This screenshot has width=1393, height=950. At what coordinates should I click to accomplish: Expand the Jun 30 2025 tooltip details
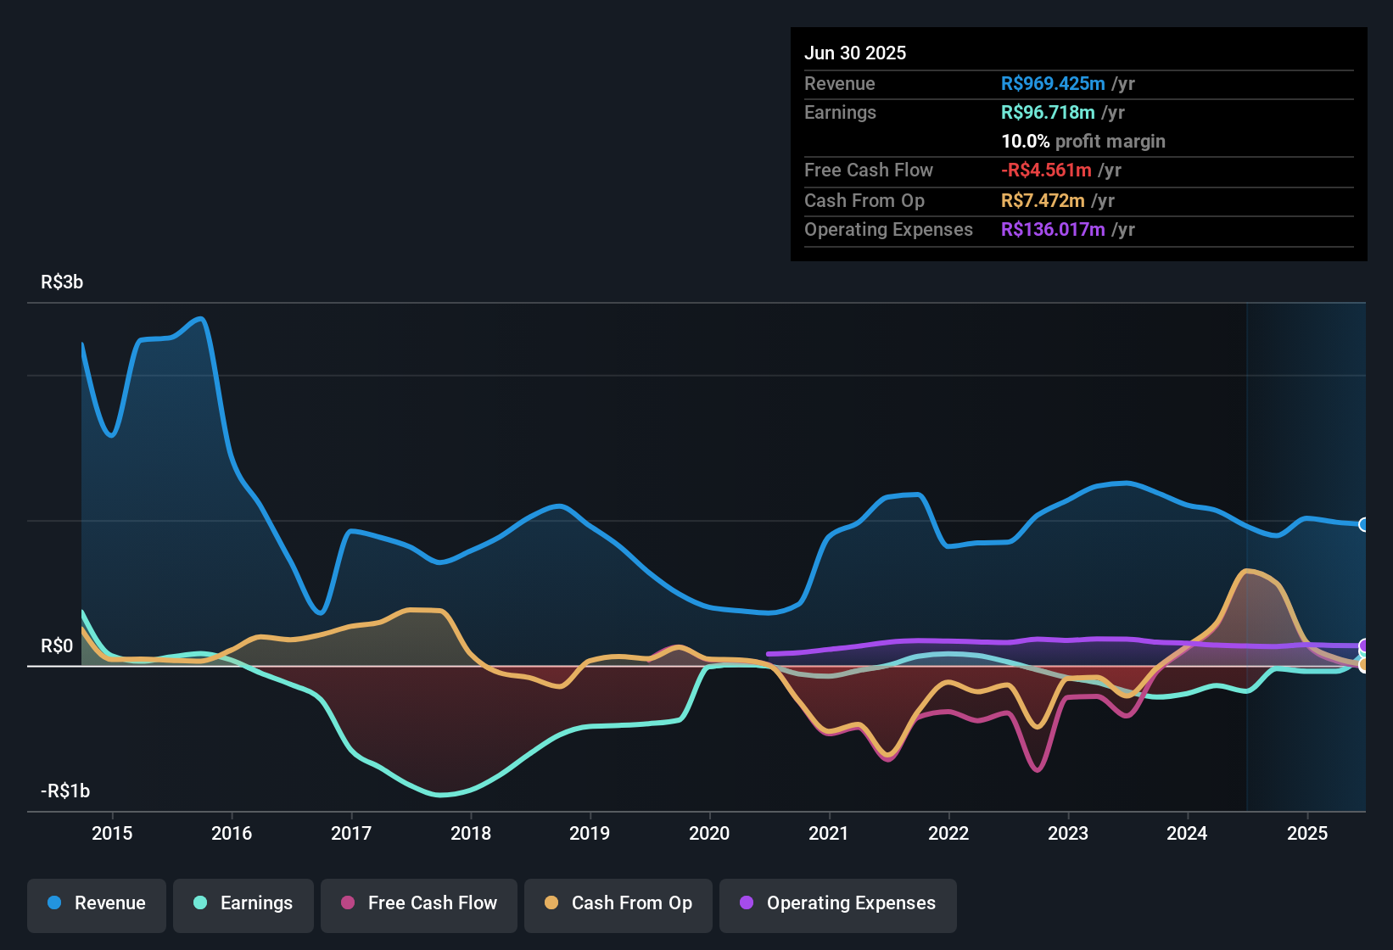click(856, 53)
